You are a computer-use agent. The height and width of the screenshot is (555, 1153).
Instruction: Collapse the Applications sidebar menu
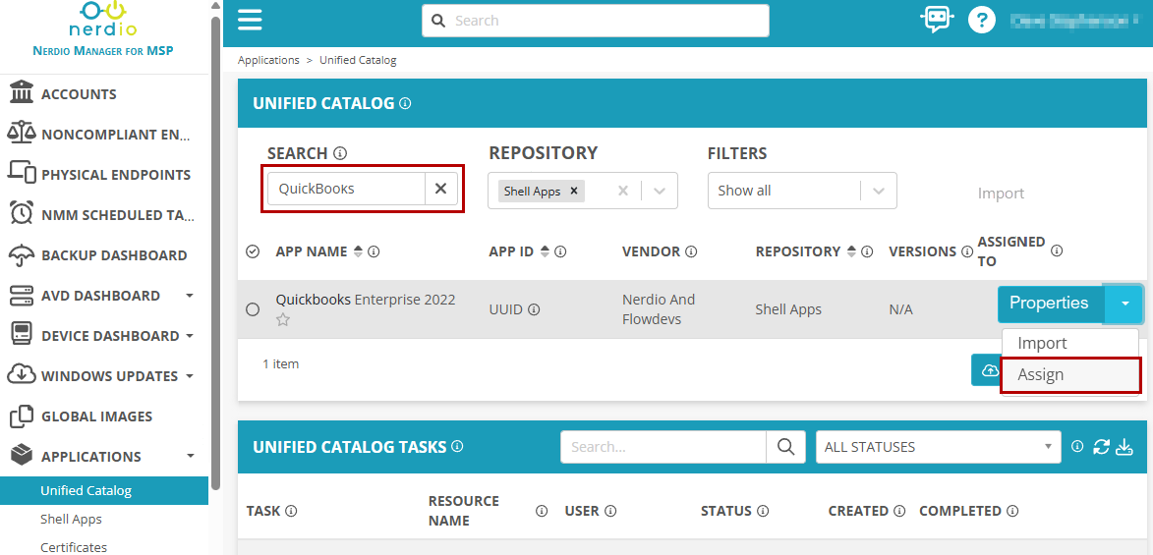[x=190, y=457]
